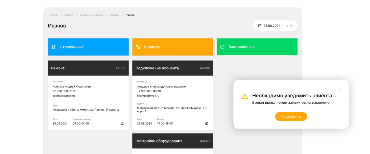This screenshot has height=154, width=370.
Task: Click the phone number in Ремонт card
Action: 64,91
